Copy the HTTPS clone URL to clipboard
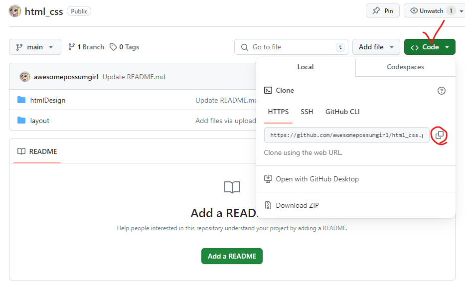Screen dimensions: 465x282 (x=439, y=135)
